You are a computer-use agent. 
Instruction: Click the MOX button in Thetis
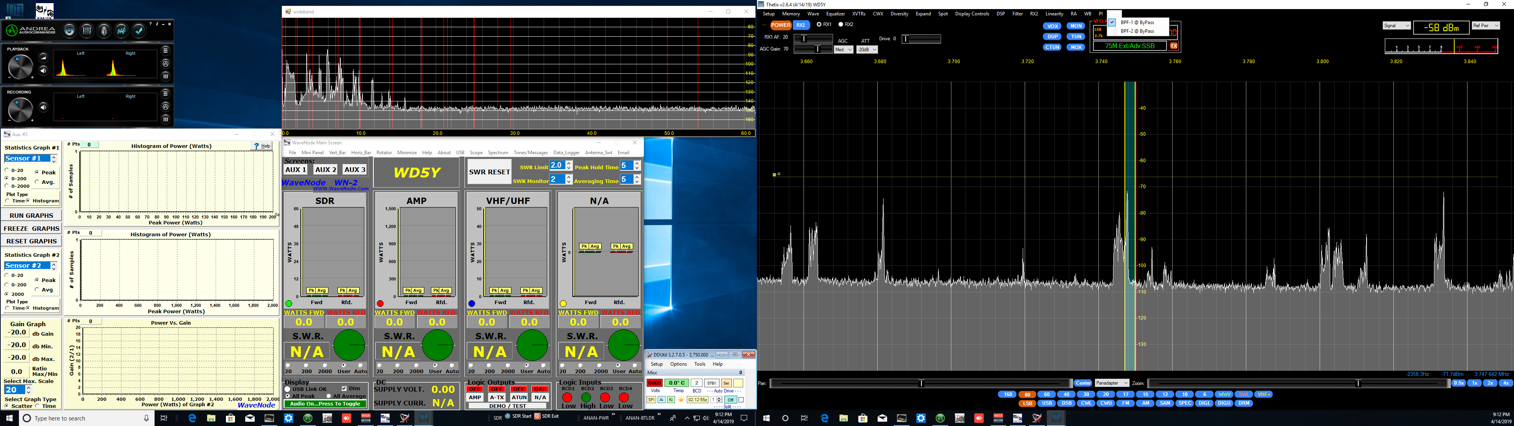click(1076, 47)
